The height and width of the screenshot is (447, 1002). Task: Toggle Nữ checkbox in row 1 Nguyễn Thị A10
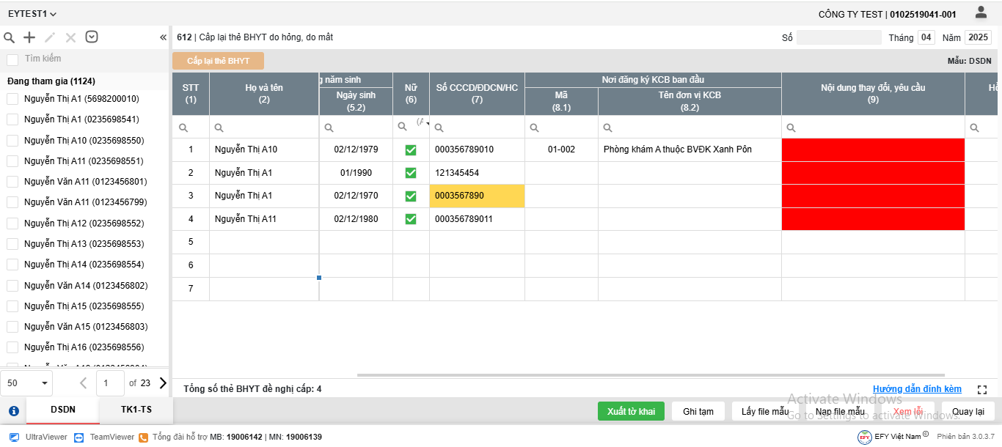411,149
